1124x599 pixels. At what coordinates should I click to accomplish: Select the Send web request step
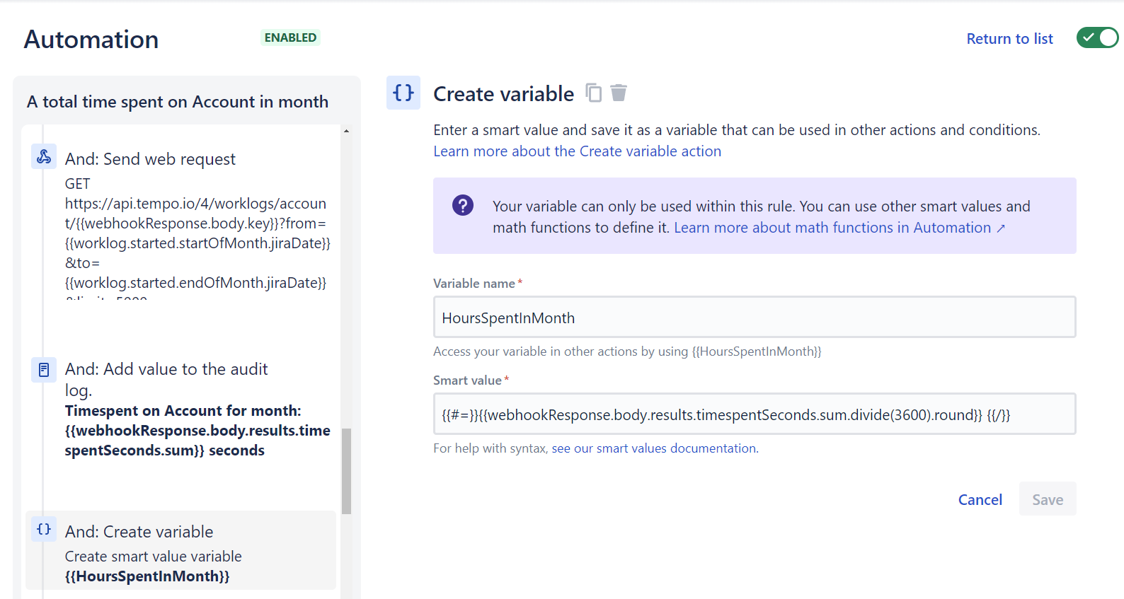coord(150,160)
